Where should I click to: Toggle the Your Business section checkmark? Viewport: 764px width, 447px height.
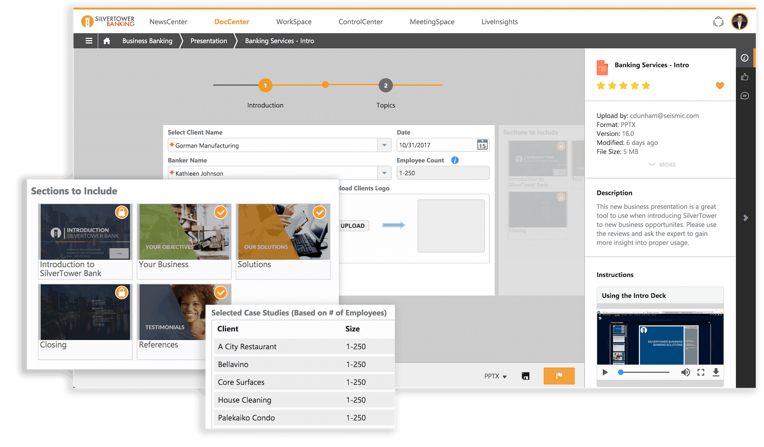[x=221, y=212]
